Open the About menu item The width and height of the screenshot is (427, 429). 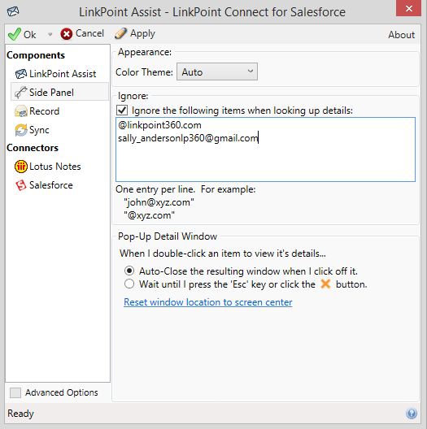tap(401, 35)
